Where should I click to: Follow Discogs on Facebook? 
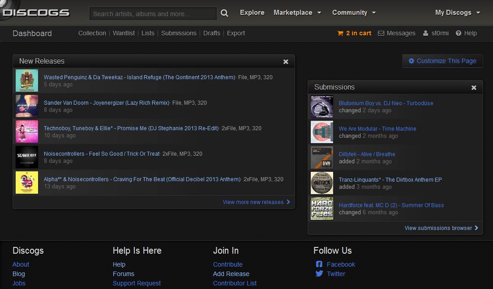[340, 264]
